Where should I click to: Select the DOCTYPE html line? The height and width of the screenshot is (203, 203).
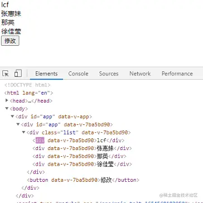coord(27,85)
